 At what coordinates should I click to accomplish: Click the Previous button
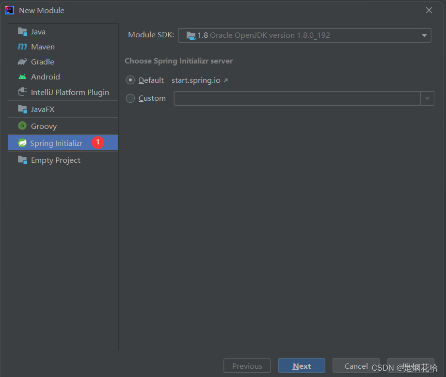click(247, 366)
